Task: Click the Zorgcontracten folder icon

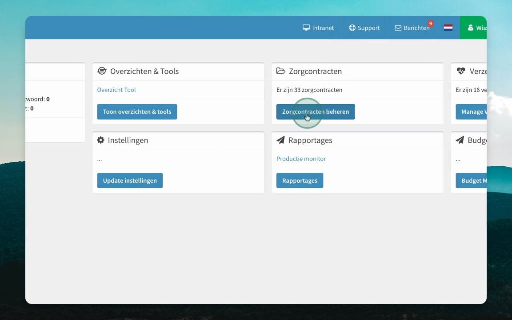Action: point(281,71)
